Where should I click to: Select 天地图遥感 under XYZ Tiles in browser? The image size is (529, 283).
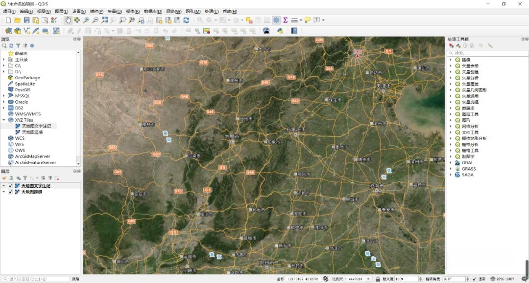tap(32, 132)
